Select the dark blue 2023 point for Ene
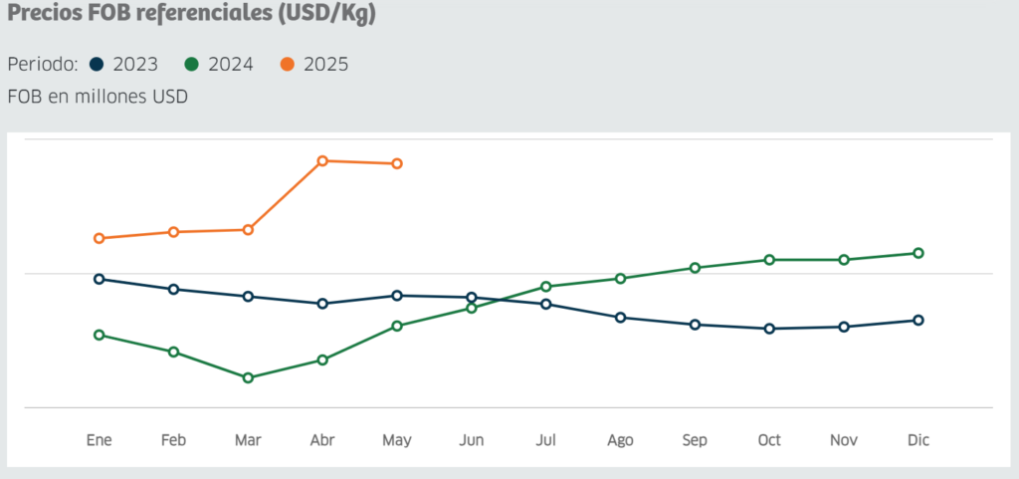The image size is (1019, 479). click(x=99, y=279)
